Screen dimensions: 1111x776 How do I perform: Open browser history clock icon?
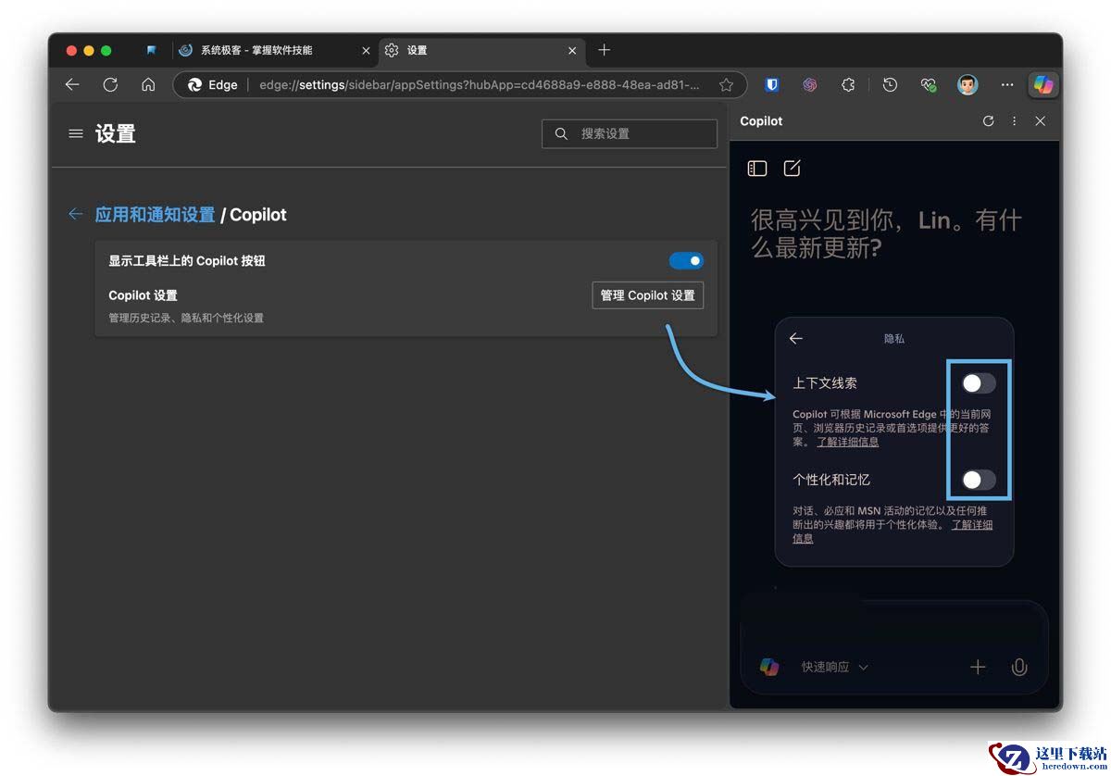890,84
